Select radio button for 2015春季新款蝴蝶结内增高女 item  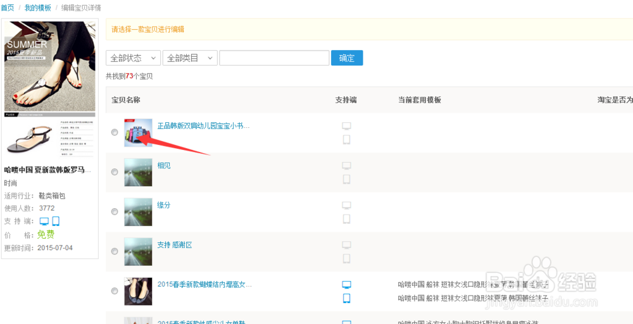click(x=115, y=290)
